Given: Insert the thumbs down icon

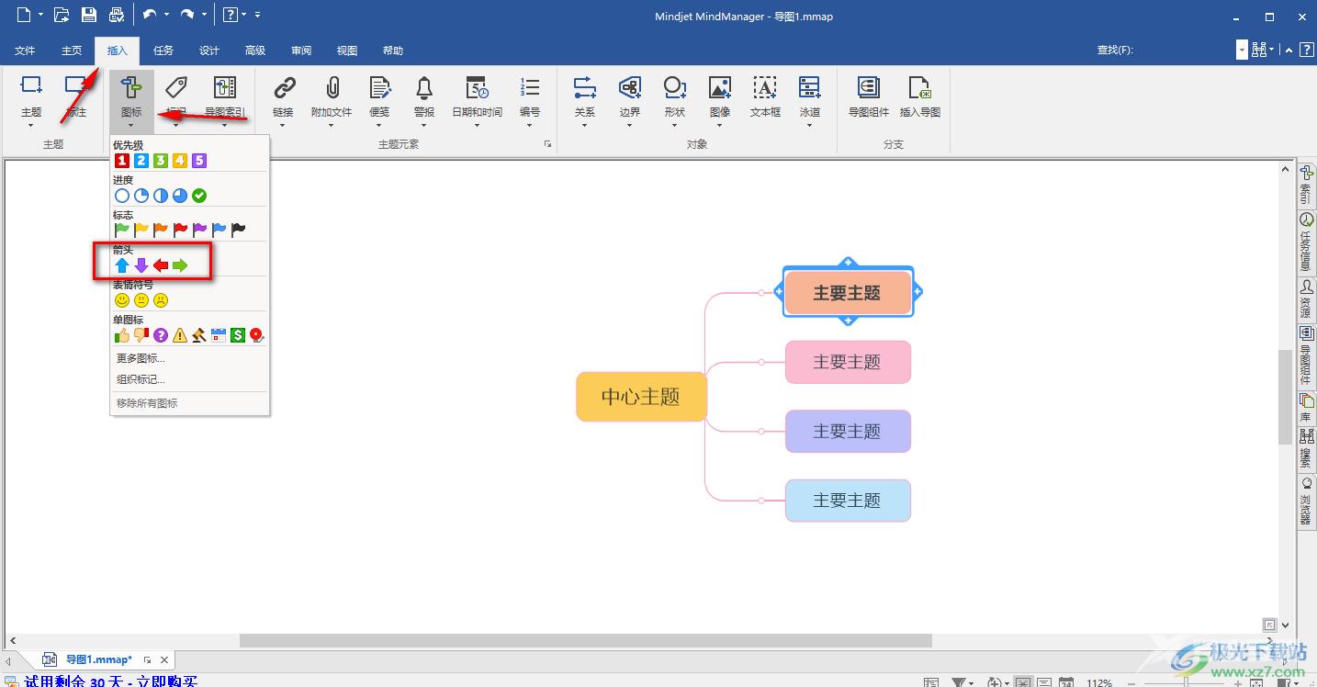Looking at the screenshot, I should (141, 335).
